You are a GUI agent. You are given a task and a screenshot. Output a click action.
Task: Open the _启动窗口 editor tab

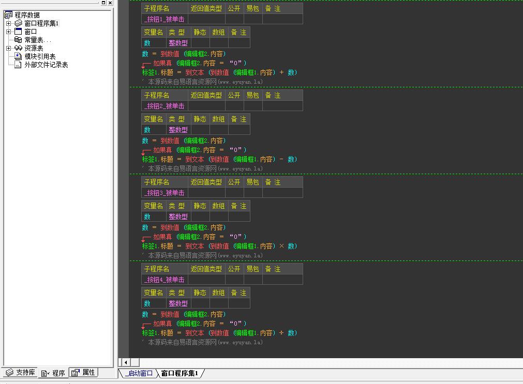139,373
